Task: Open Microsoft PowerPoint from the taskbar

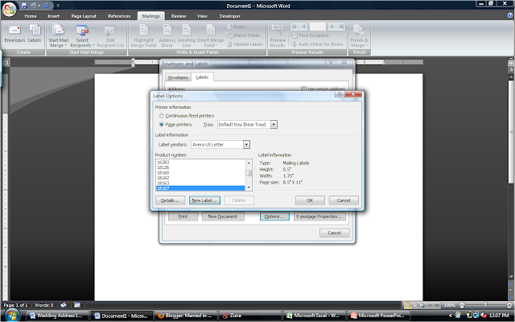Action: coord(377,316)
